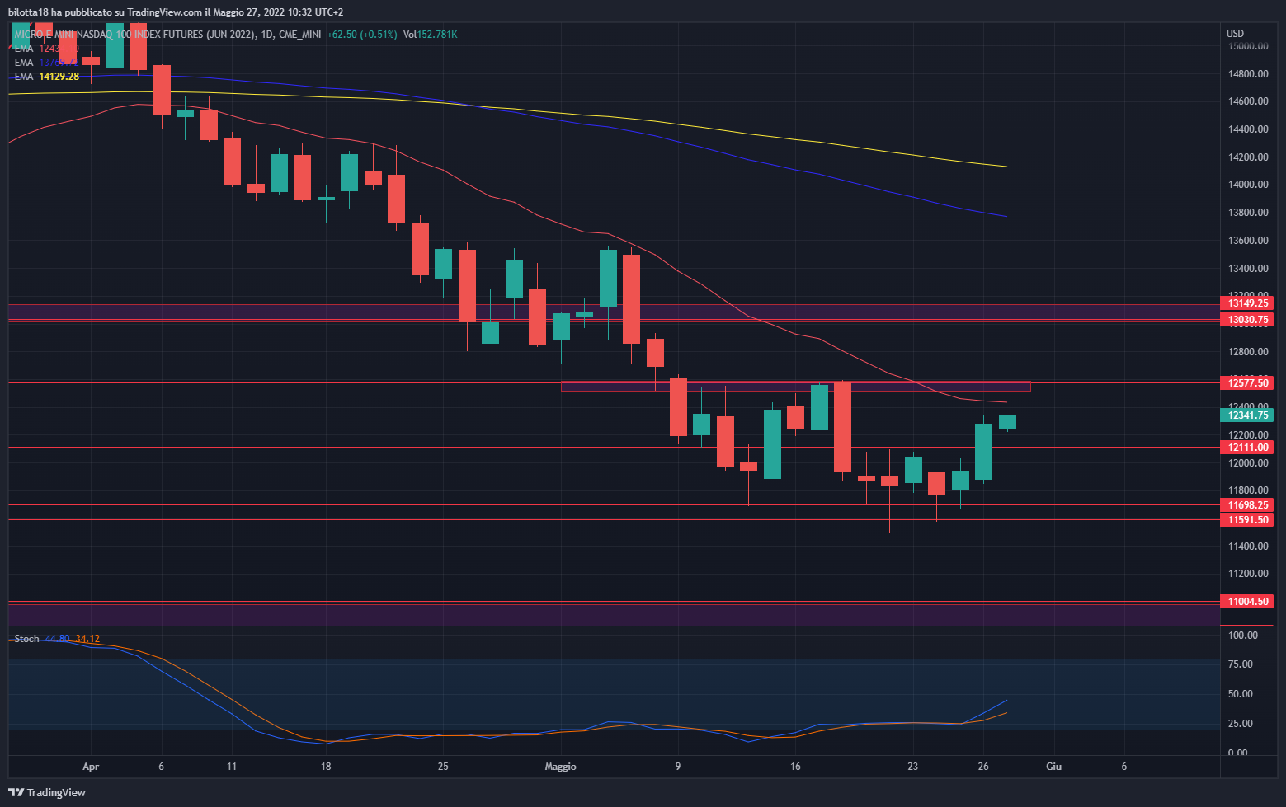Click the 18 date label on time axis
Viewport: 1286px width, 807px height.
(x=326, y=767)
